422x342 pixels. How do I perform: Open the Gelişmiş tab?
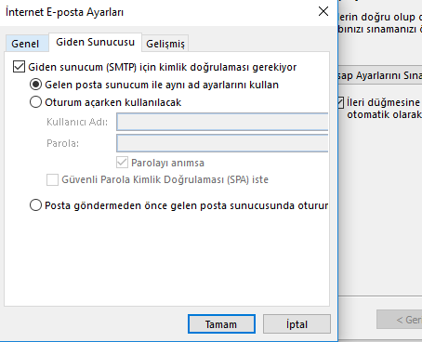165,44
